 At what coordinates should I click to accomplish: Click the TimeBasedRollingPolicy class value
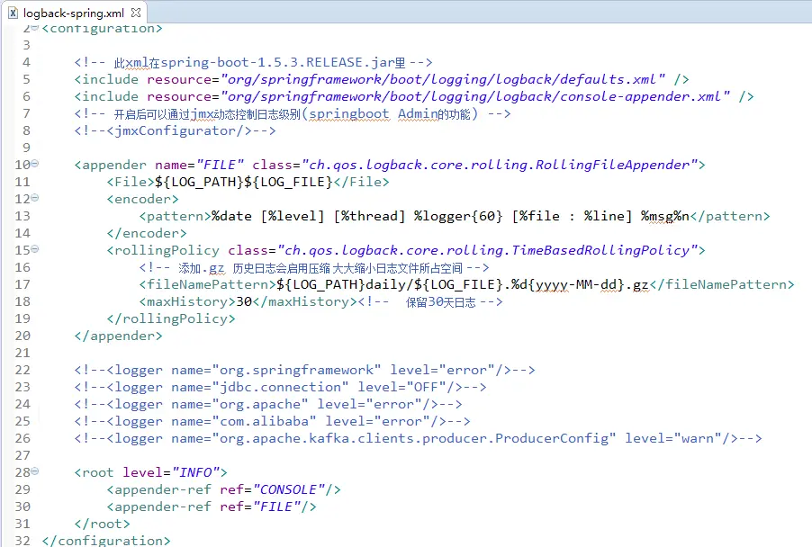coord(488,250)
